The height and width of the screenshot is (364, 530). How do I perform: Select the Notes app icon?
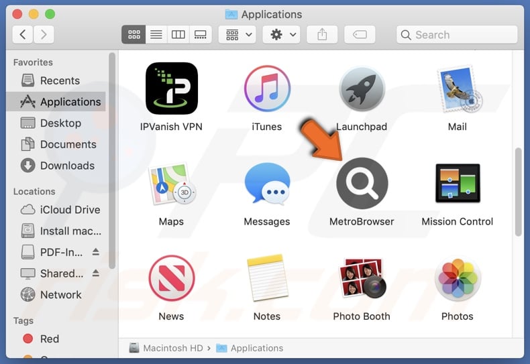268,278
